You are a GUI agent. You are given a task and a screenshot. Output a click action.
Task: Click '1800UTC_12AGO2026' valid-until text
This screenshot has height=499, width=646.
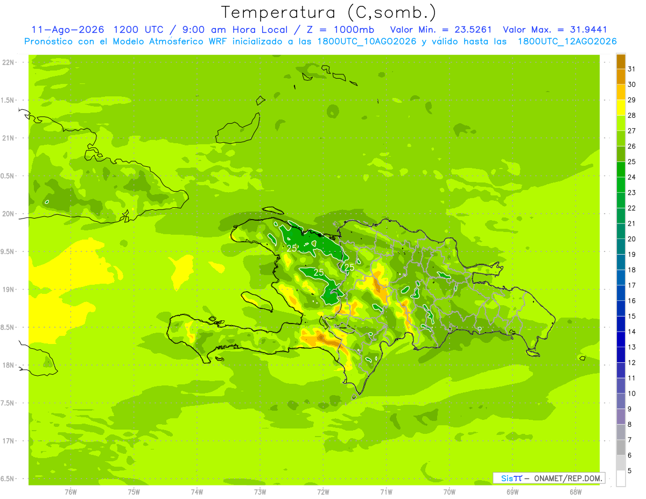coord(567,41)
